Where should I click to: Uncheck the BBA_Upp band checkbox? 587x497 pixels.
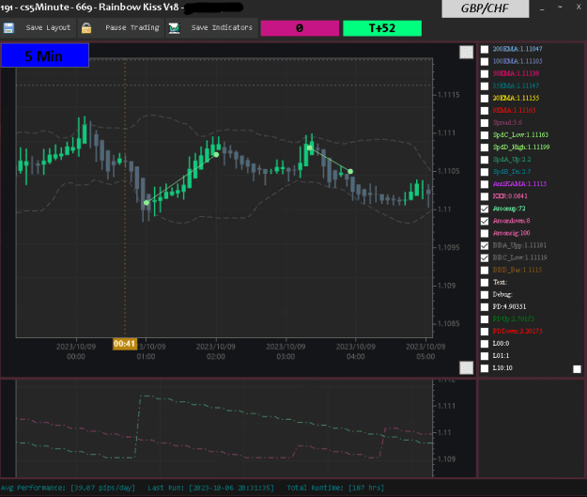click(x=485, y=246)
